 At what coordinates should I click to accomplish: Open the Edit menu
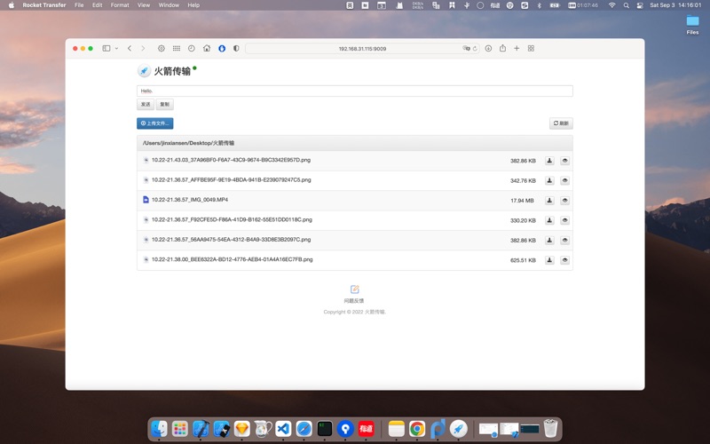click(98, 5)
